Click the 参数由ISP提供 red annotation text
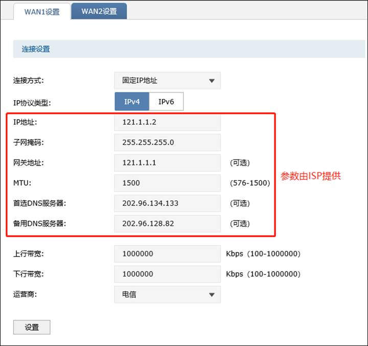 (x=311, y=176)
